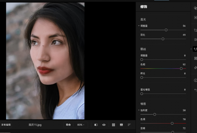Open the 83% zoom dropdown

coord(81,125)
